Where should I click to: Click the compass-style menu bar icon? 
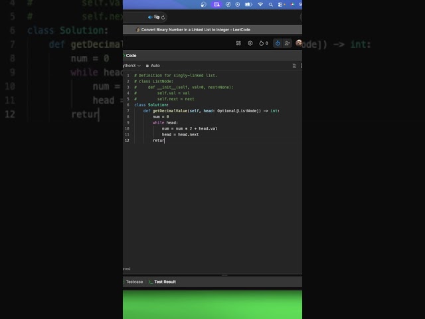click(x=228, y=5)
